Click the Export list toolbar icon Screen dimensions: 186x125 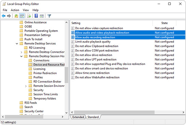[29, 16]
